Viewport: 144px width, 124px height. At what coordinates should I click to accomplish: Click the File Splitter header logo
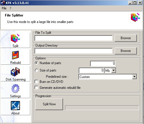(x=135, y=17)
